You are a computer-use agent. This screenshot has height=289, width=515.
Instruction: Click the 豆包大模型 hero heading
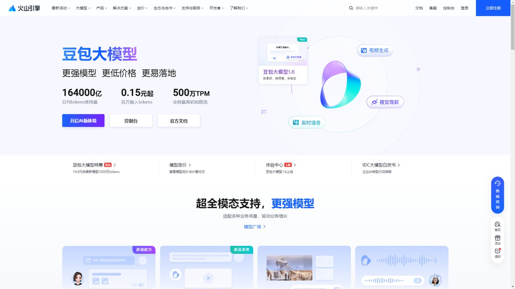point(100,54)
